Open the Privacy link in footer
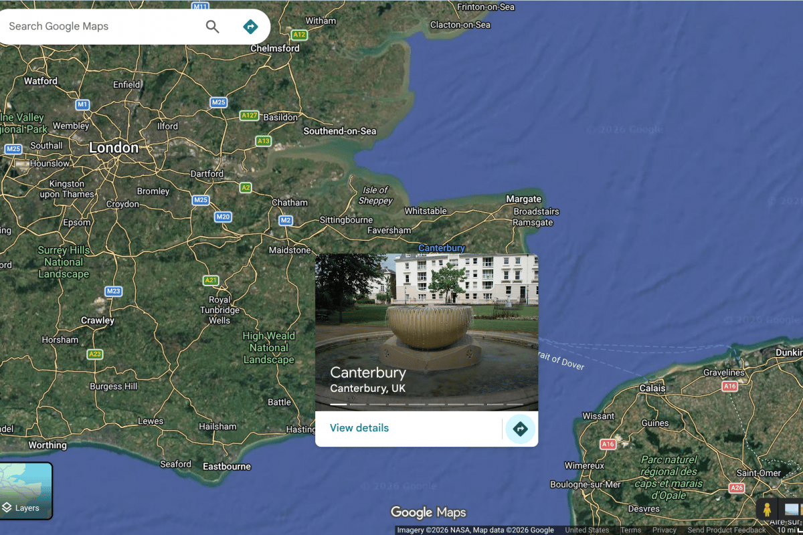Screen dimensions: 803x535 click(x=664, y=530)
